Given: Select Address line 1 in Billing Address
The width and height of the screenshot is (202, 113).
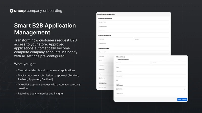Looking at the screenshot, I should (151, 72).
